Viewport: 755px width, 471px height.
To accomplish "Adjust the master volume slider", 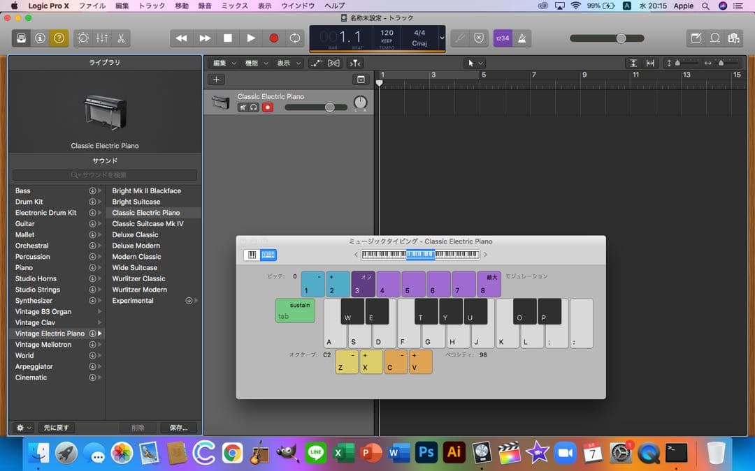I will [621, 38].
